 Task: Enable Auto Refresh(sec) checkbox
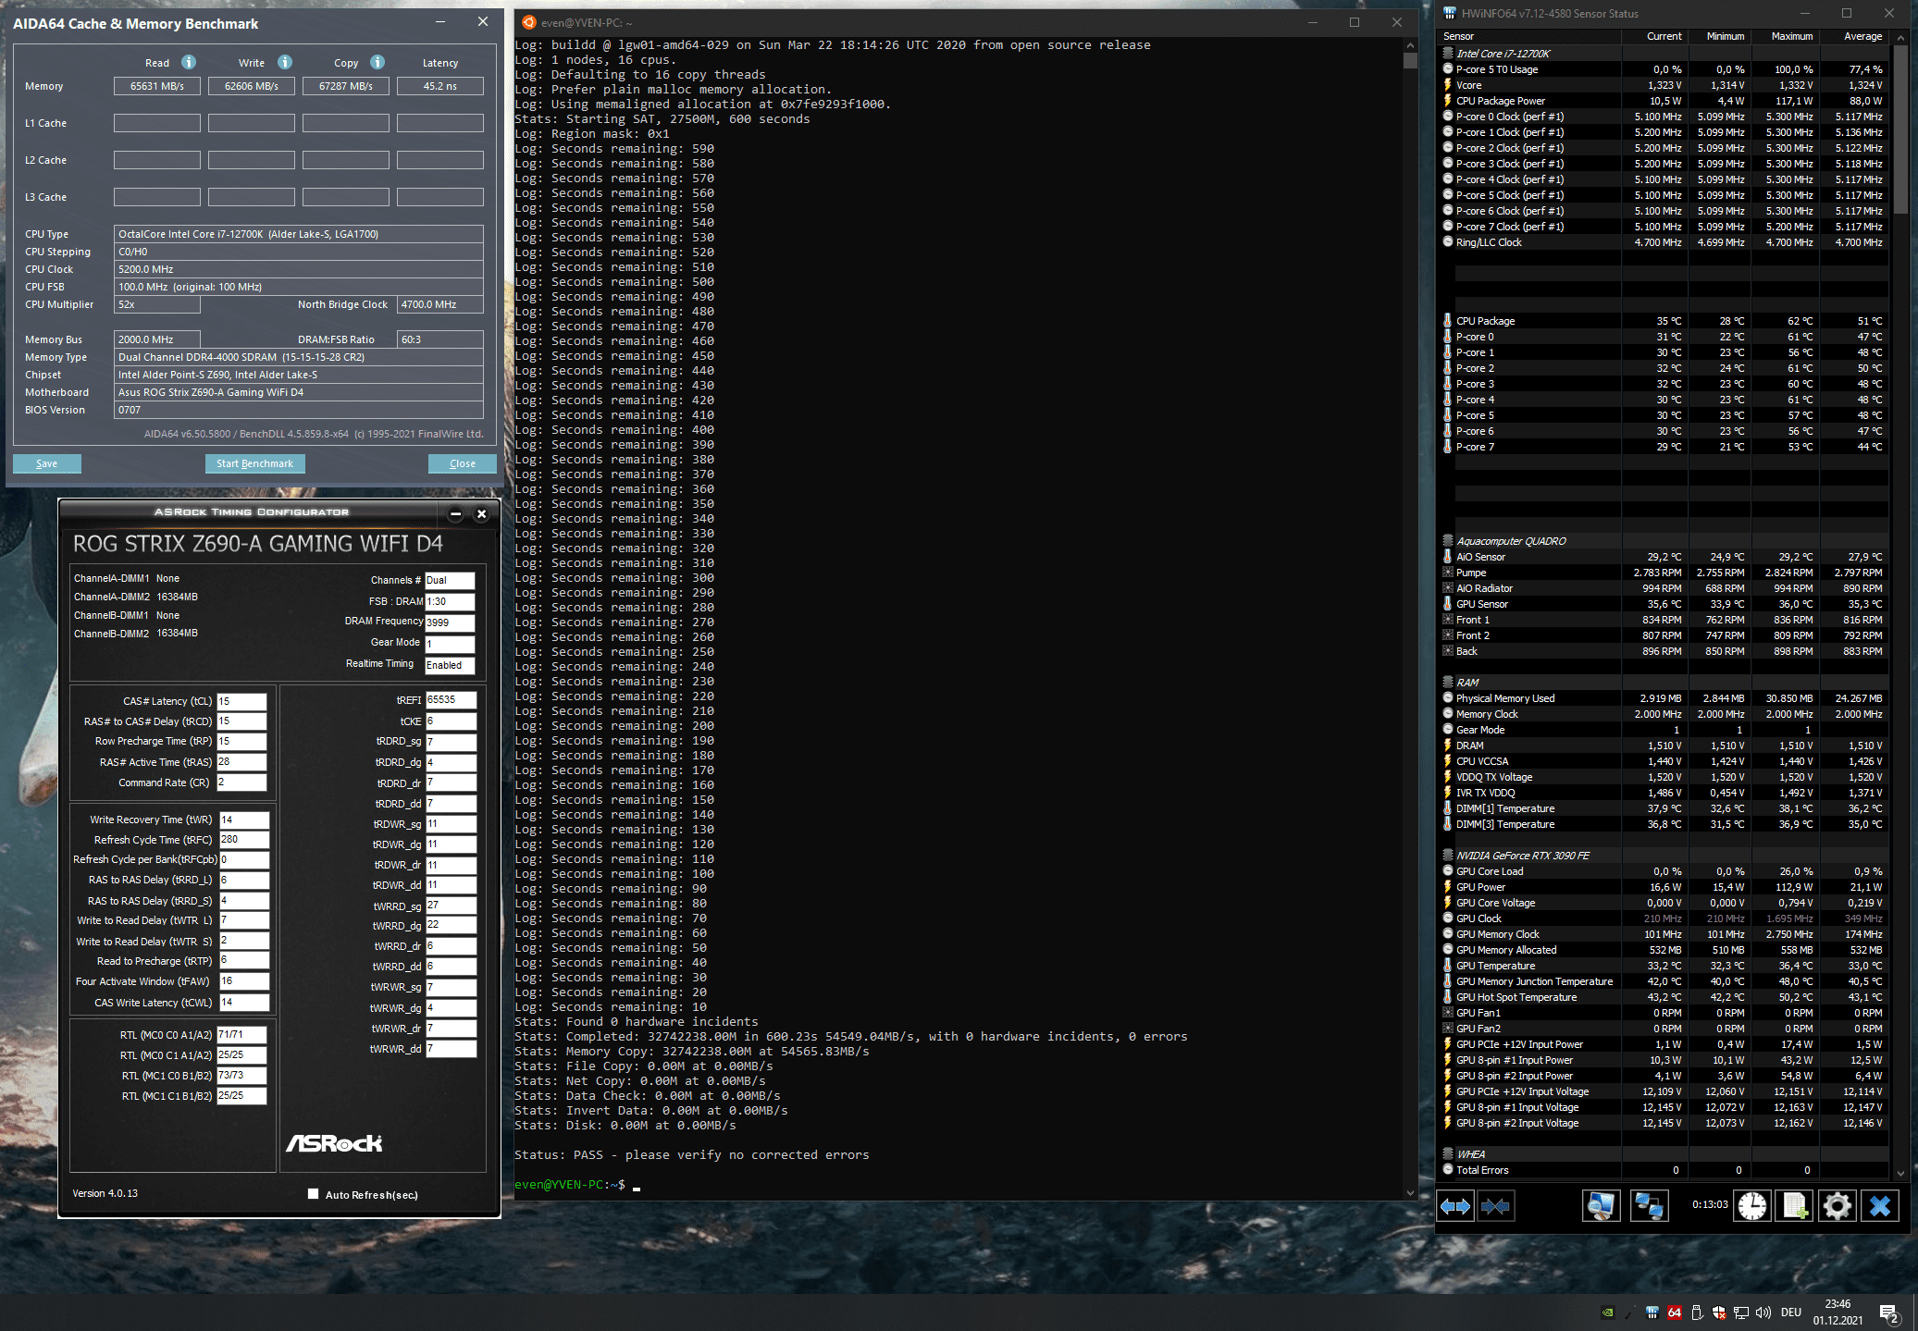(313, 1194)
